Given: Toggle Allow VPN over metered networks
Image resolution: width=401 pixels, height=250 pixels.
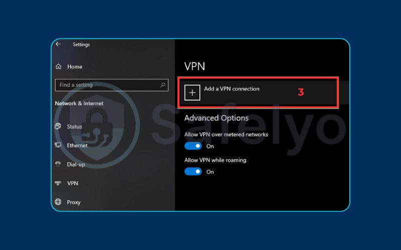Looking at the screenshot, I should [x=193, y=146].
